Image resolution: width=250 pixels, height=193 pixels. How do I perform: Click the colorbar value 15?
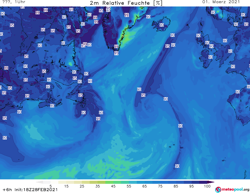tap(66, 186)
